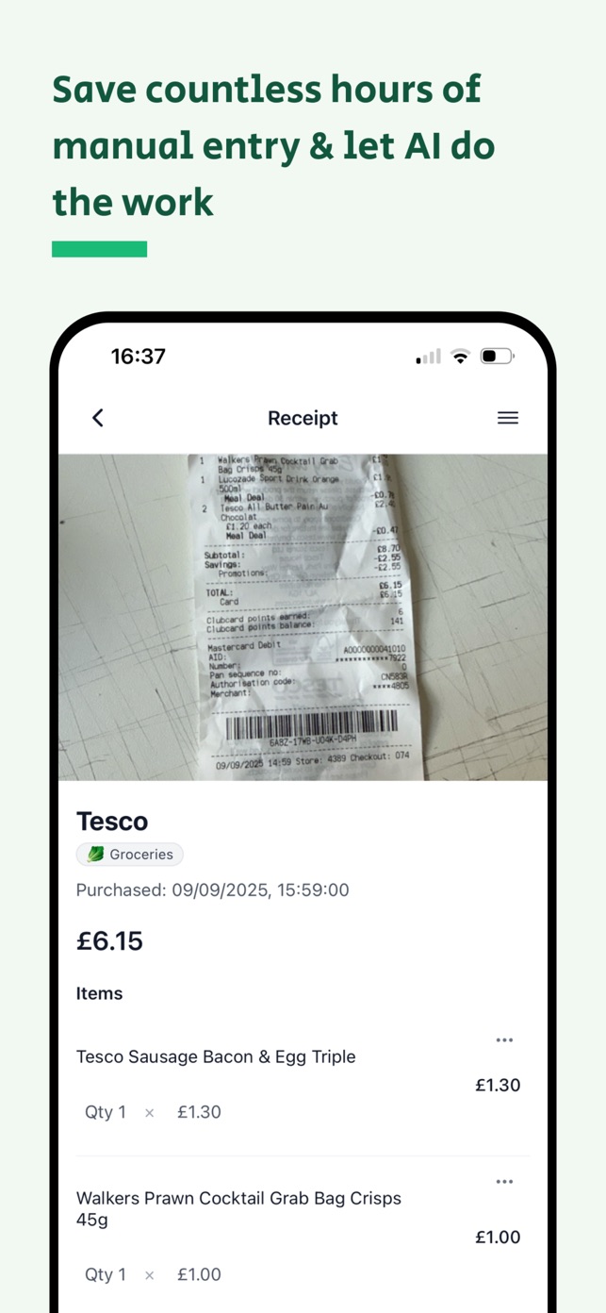Open options for Walkers Prawn Cocktail item
The height and width of the screenshot is (1313, 606).
pyautogui.click(x=504, y=1181)
